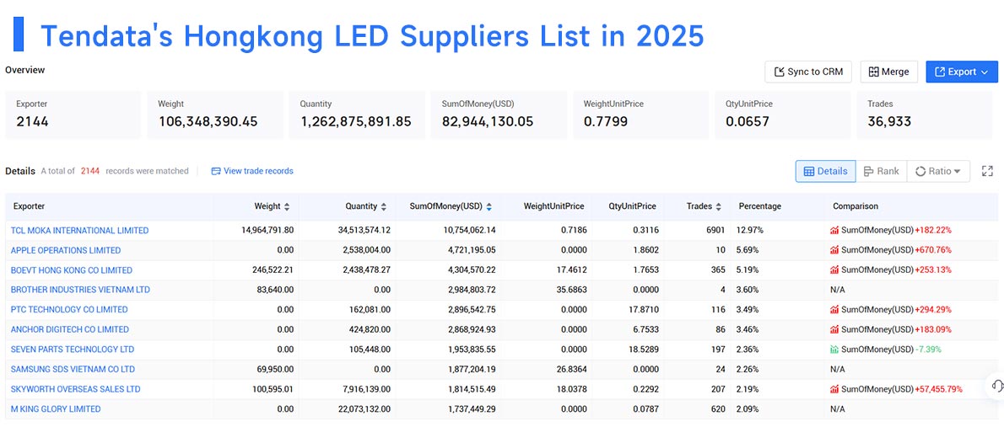The height and width of the screenshot is (432, 1004).
Task: Open TCL MOKA INTERNATIONAL LIMITED exporter
Action: pos(79,230)
